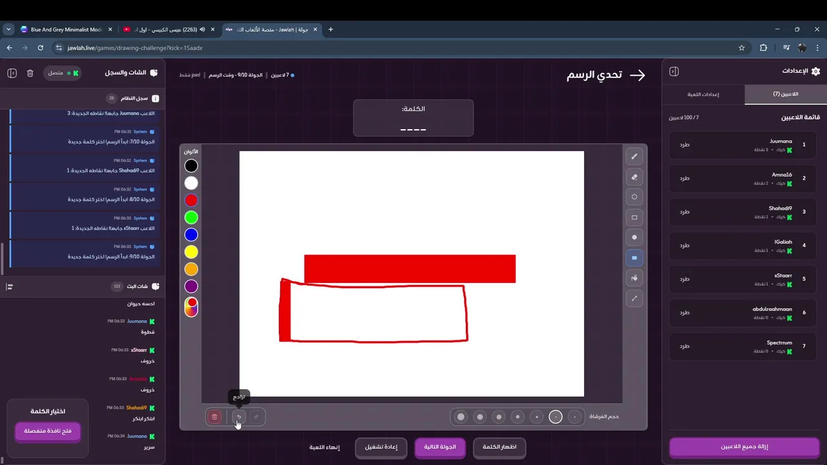Open the browser extensions puzzle icon

(763, 48)
